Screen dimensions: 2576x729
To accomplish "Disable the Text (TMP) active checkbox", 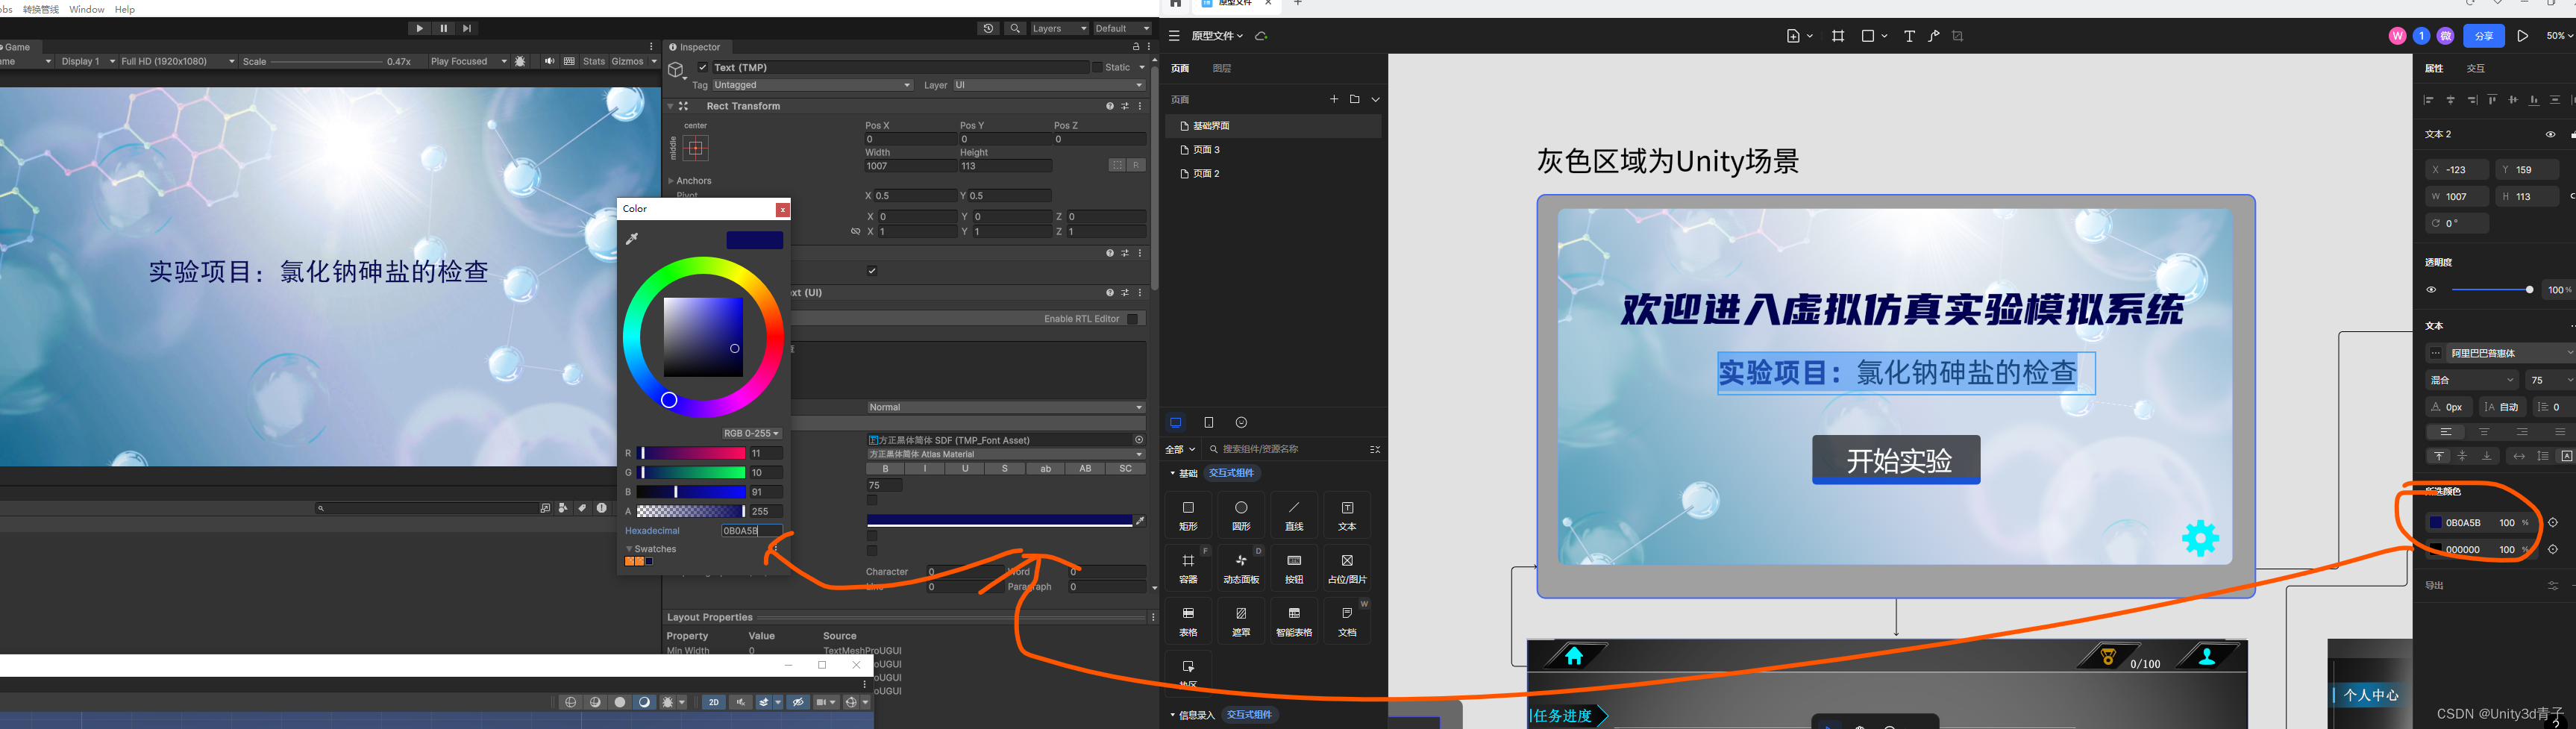I will pos(703,67).
